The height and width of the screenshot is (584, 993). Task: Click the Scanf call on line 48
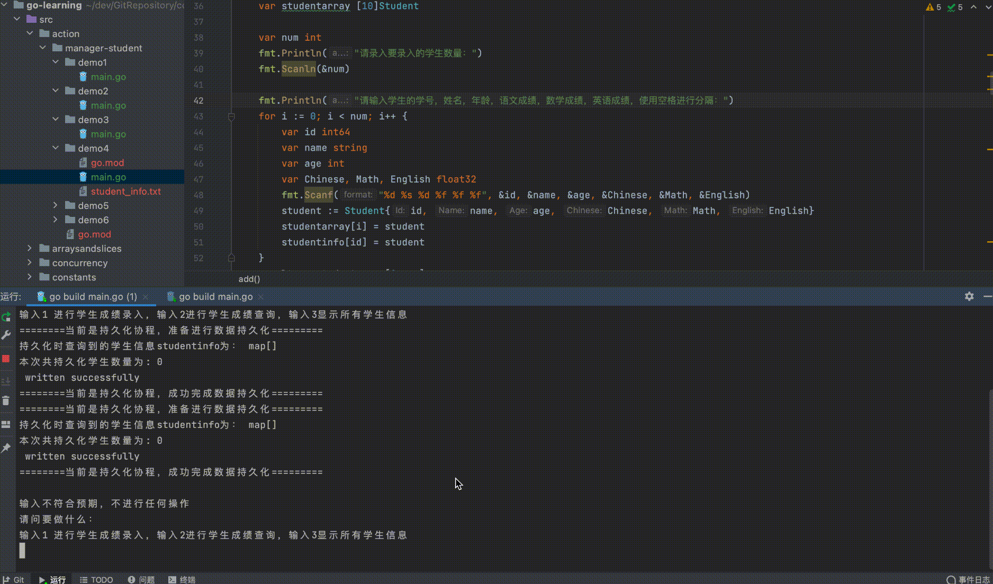coord(318,195)
